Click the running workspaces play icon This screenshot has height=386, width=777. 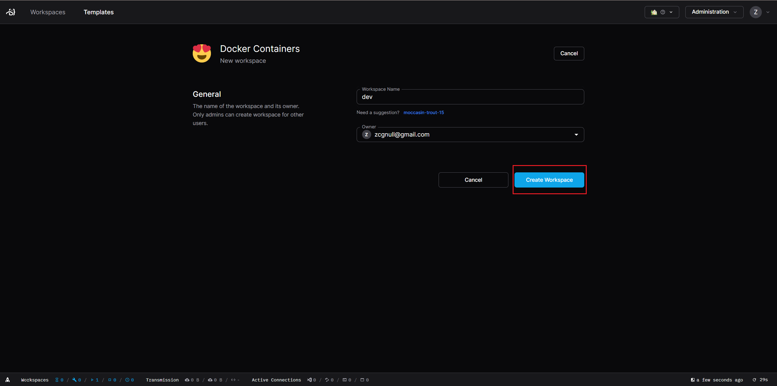pyautogui.click(x=92, y=380)
